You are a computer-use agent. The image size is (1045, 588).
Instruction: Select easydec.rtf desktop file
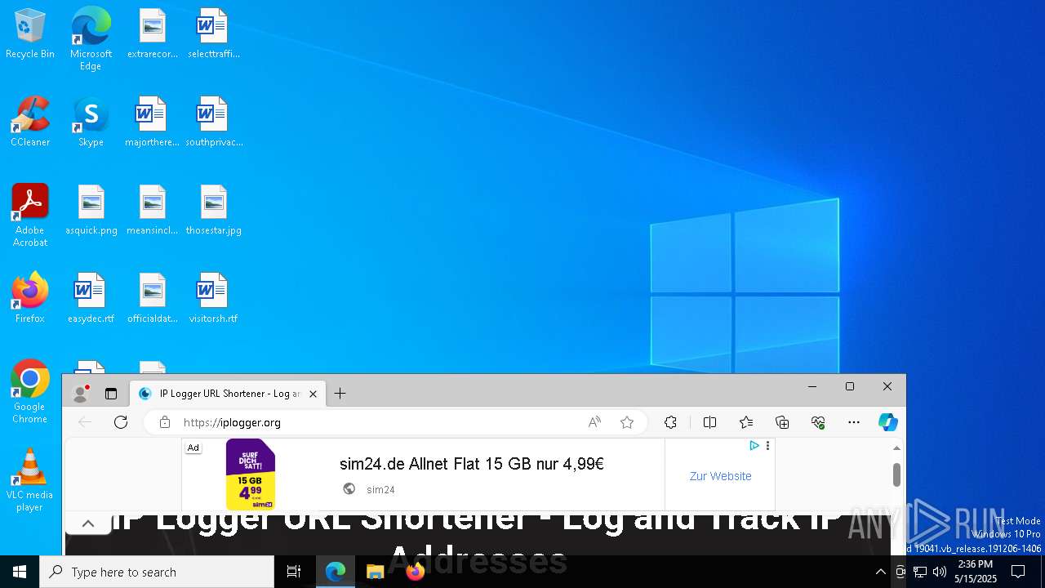click(91, 299)
